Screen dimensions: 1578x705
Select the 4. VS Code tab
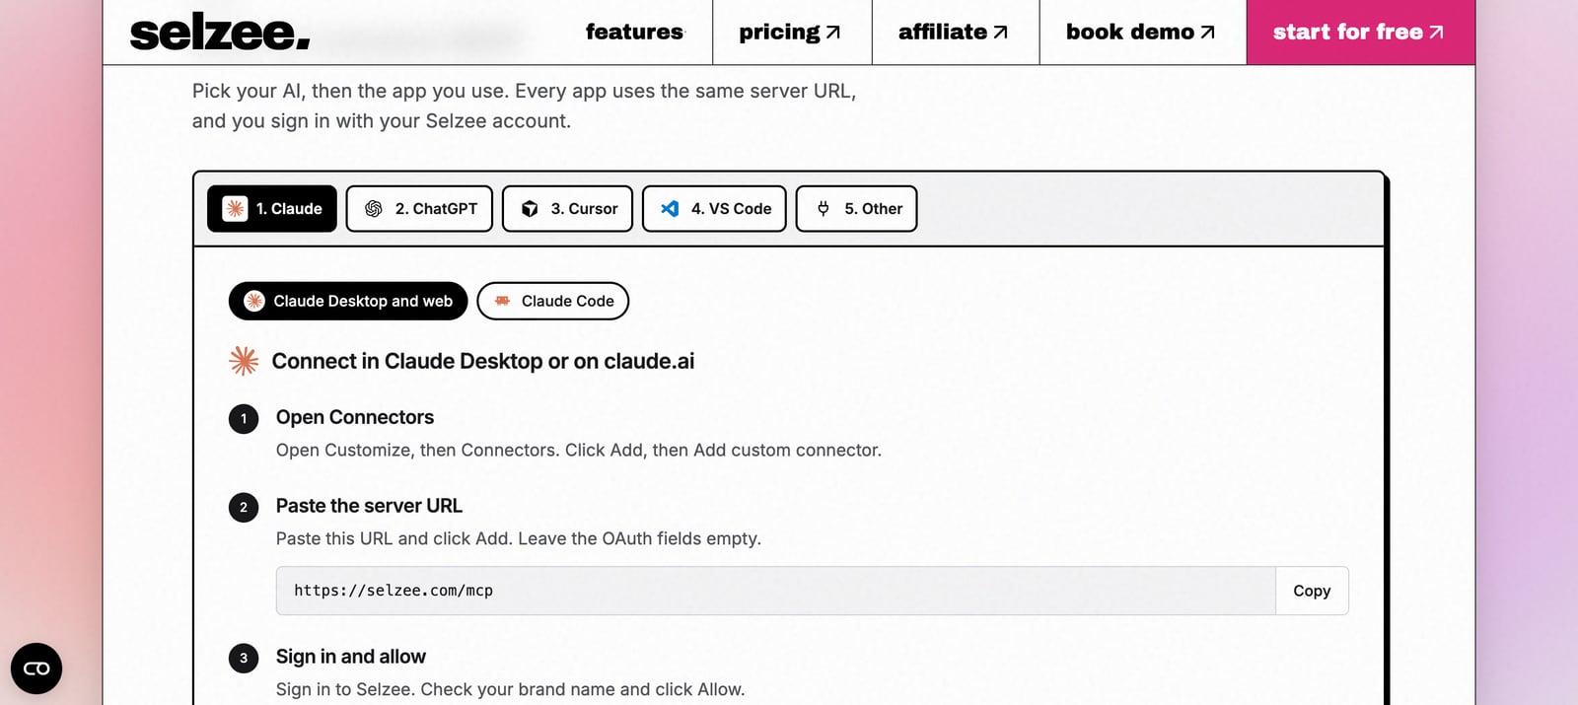[714, 209]
